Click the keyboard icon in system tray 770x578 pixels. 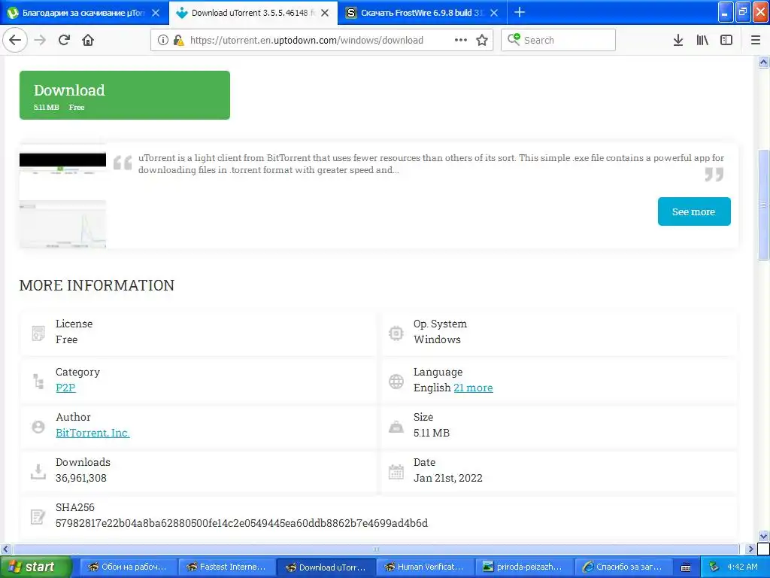coord(686,567)
